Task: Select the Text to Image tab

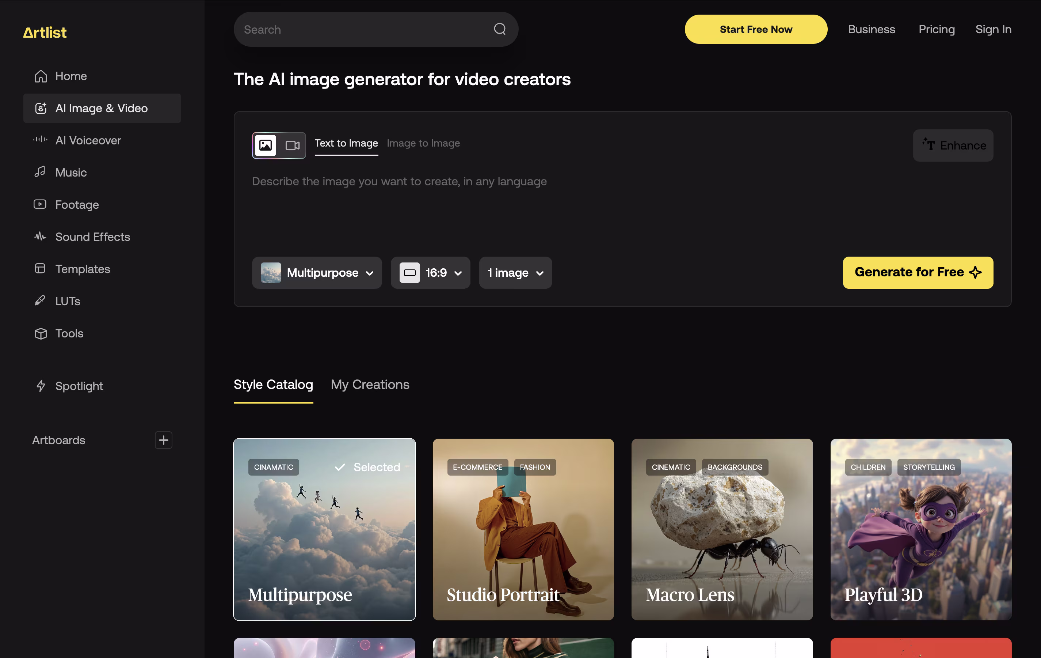Action: click(346, 144)
